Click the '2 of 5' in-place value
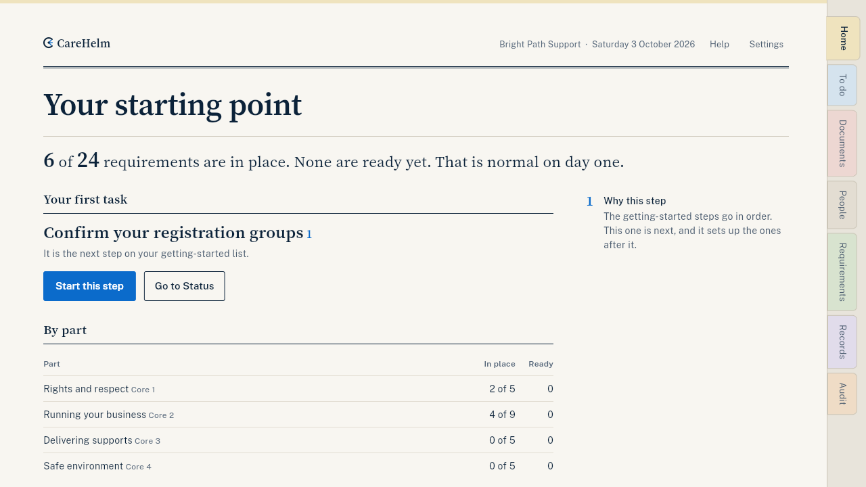The height and width of the screenshot is (487, 866). (x=502, y=389)
